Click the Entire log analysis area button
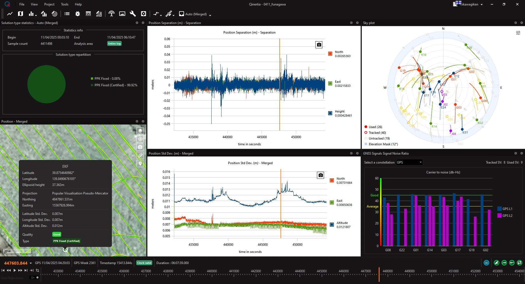 114,43
